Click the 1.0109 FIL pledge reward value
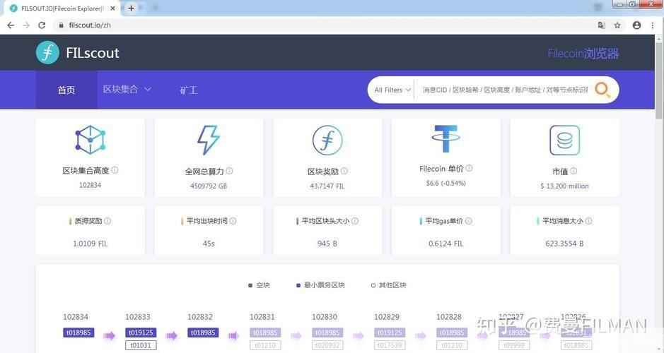 pos(91,244)
